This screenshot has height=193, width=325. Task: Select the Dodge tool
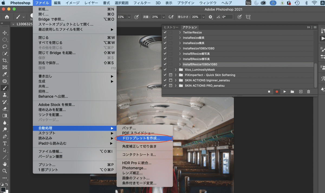[x=5, y=130]
